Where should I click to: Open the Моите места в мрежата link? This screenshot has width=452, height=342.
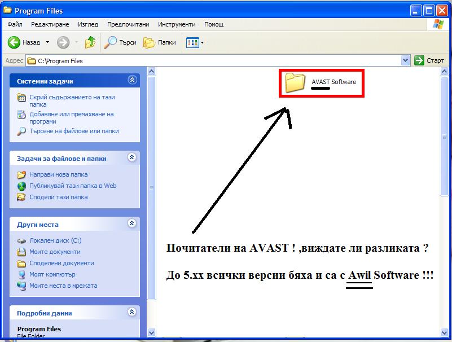coord(63,286)
